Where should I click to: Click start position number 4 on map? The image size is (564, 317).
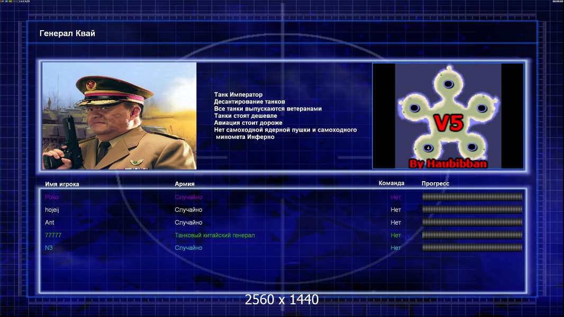[x=428, y=147]
